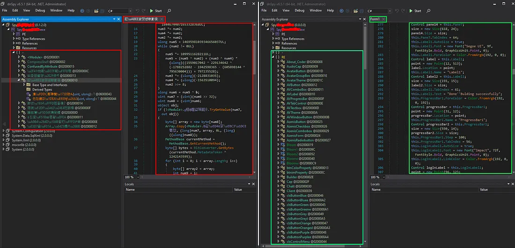Viewport: 515px width, 248px height.
Task: Click Save All icon in left window toolbar
Action: [103, 11]
